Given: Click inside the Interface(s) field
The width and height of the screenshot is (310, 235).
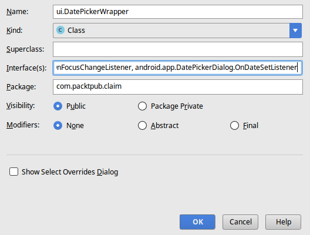Looking at the screenshot, I should pyautogui.click(x=178, y=68).
